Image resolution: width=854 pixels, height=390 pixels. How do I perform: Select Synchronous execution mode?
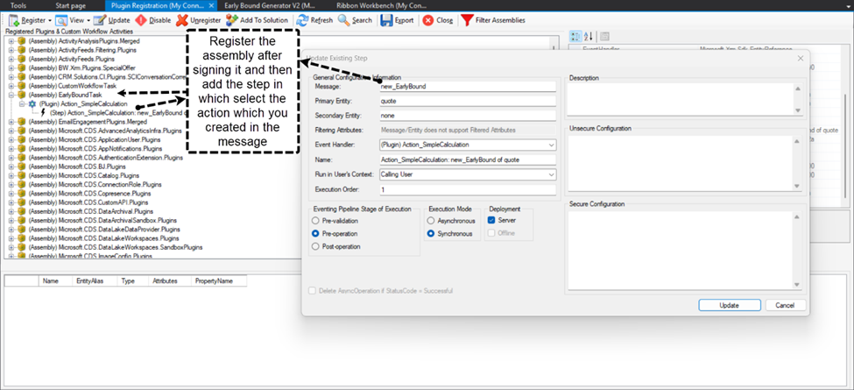[431, 233]
